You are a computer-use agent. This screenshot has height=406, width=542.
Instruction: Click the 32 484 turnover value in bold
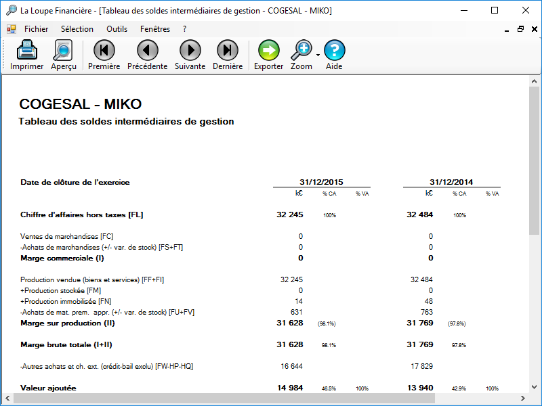(x=419, y=215)
